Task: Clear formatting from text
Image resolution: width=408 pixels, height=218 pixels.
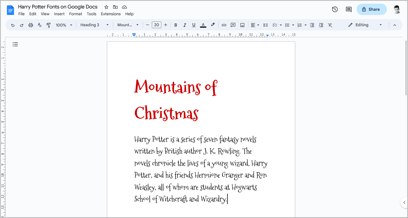Action: pyautogui.click(x=330, y=25)
